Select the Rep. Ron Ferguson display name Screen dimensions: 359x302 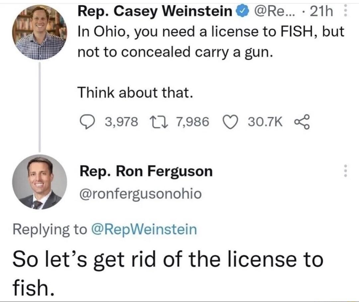coord(146,171)
